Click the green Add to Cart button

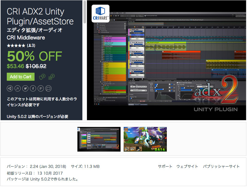(x=21, y=77)
